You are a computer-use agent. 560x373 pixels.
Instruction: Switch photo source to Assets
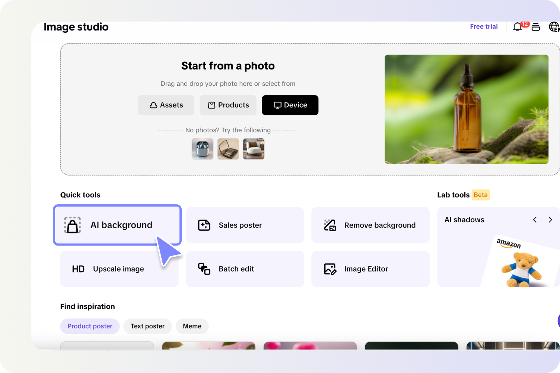[x=166, y=105]
